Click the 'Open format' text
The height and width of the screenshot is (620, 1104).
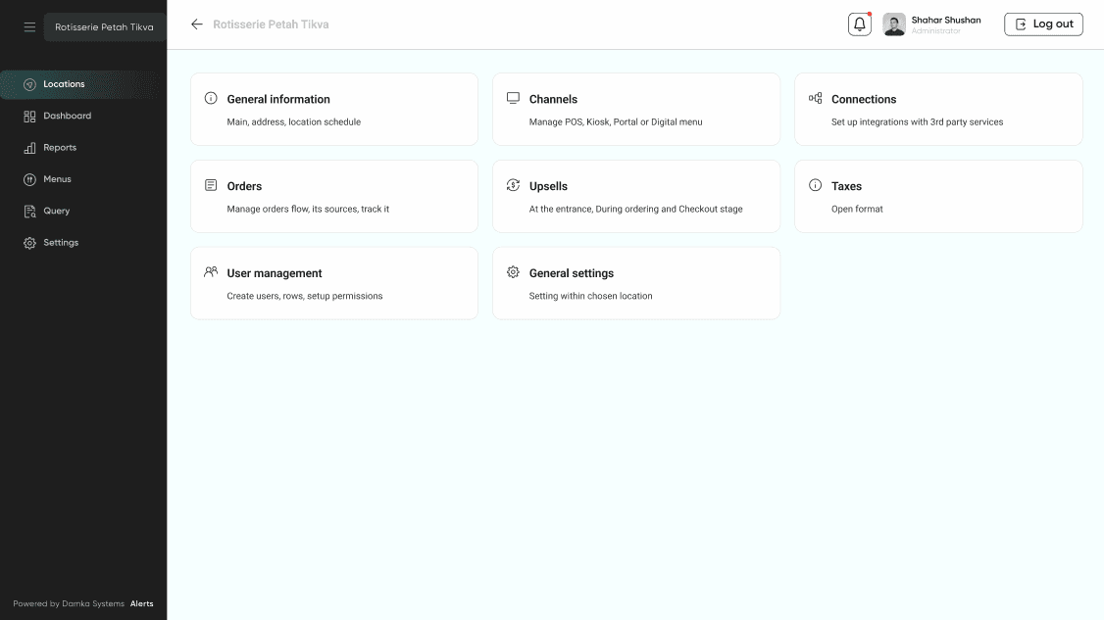[x=857, y=209]
